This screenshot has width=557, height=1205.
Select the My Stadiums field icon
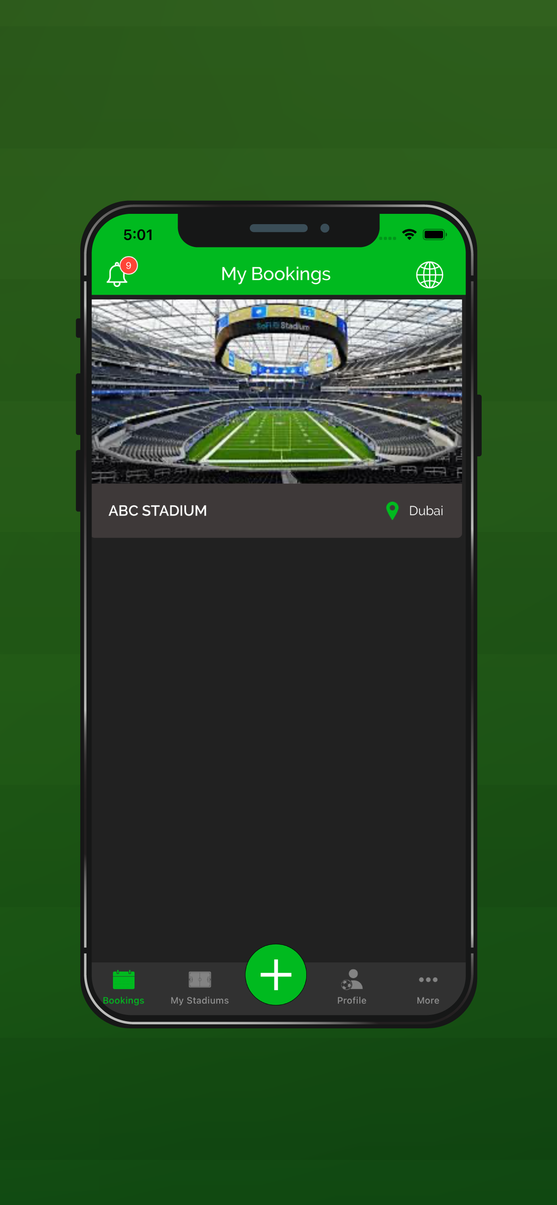200,979
